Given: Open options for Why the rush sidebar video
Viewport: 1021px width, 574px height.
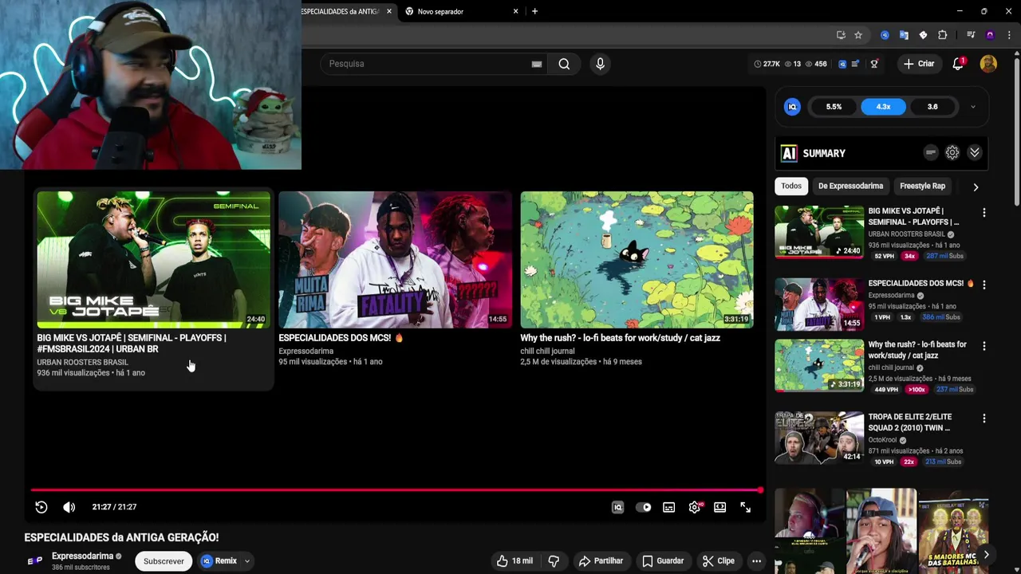Looking at the screenshot, I should click(984, 346).
